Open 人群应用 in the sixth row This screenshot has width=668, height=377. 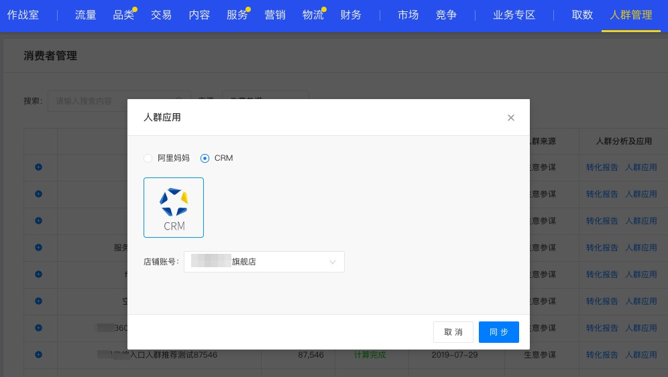(641, 301)
